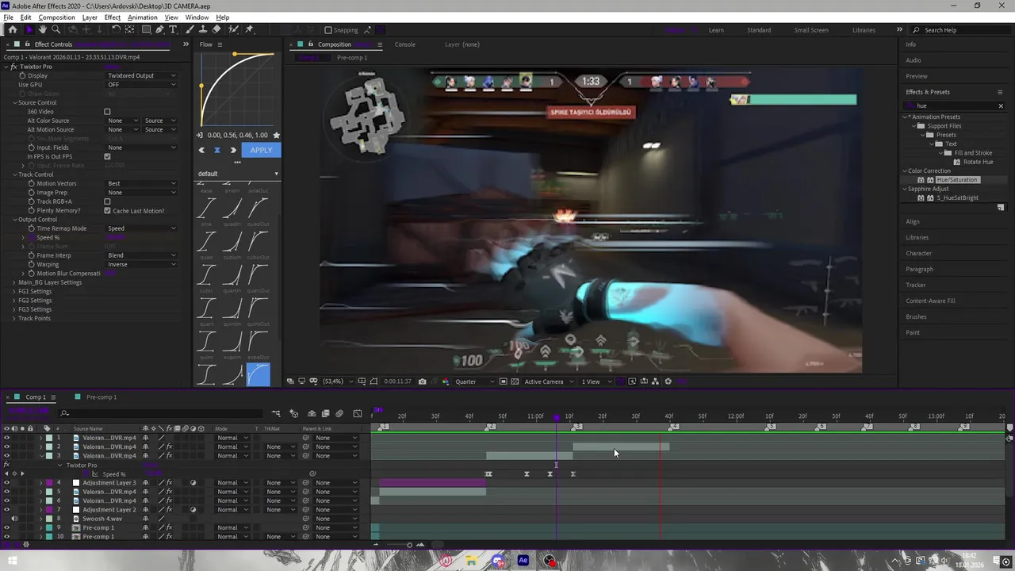Expand the Track Points group
This screenshot has height=571, width=1015.
click(14, 318)
